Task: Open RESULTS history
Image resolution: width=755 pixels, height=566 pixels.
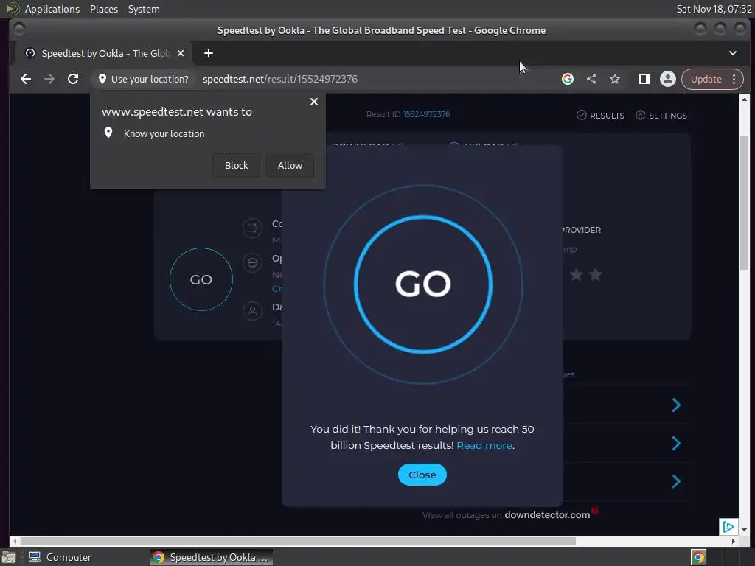Action: point(600,116)
